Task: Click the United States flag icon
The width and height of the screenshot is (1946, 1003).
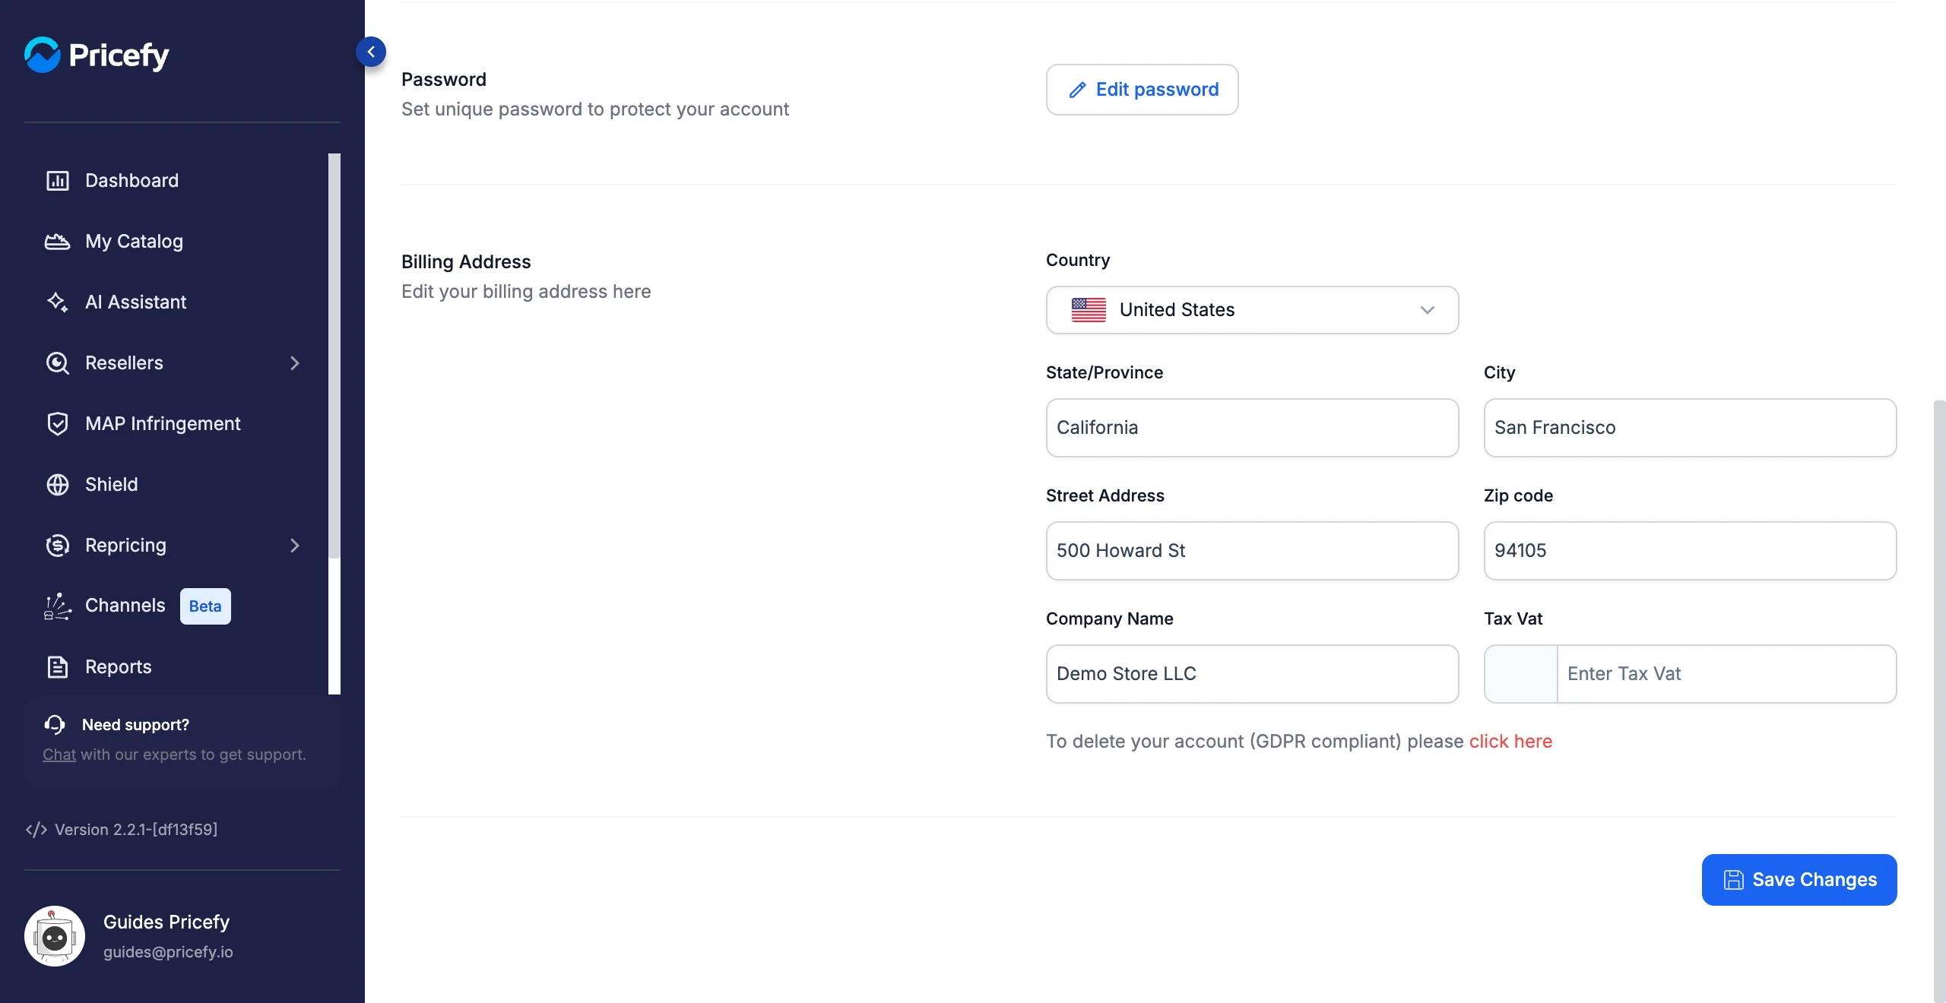Action: (1089, 310)
